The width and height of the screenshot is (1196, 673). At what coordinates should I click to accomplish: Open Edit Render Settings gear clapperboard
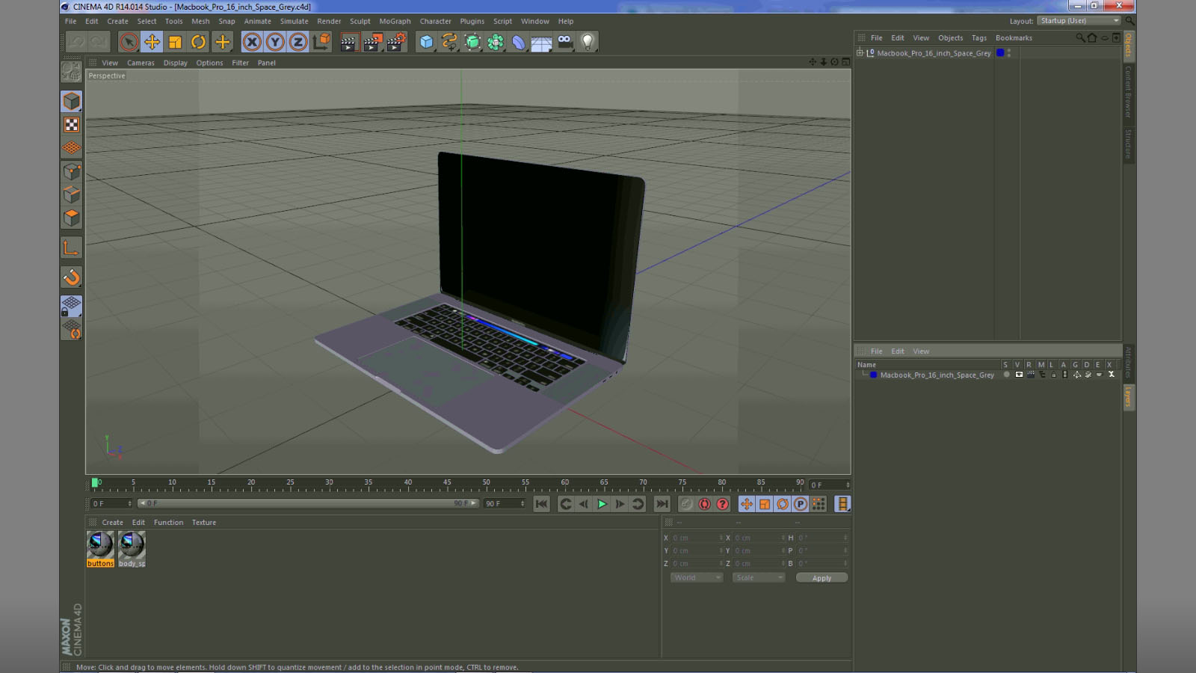click(395, 42)
